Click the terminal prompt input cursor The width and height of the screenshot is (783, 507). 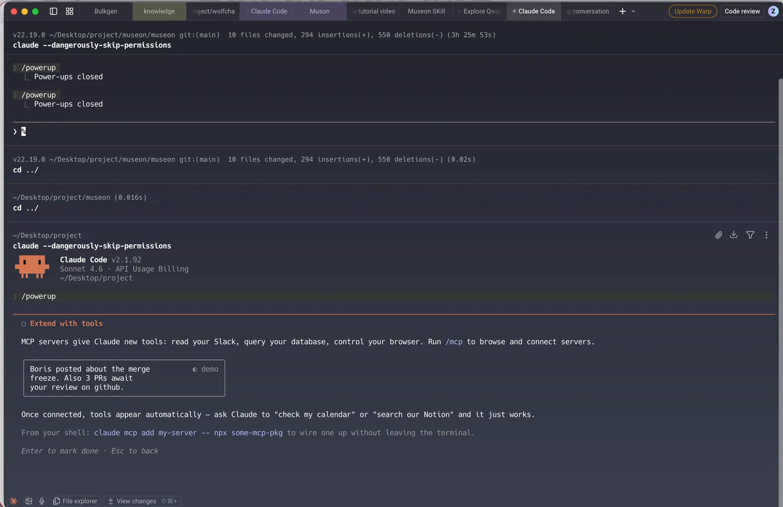point(23,132)
